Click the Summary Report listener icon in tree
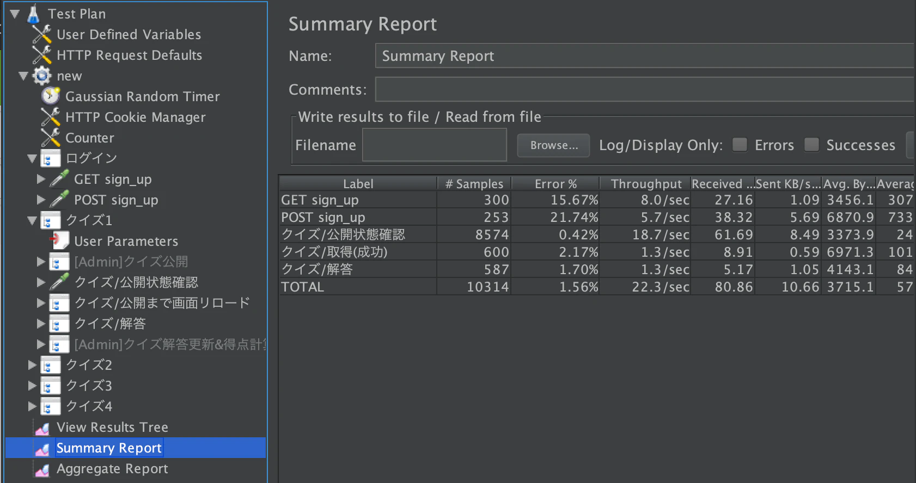 tap(42, 449)
